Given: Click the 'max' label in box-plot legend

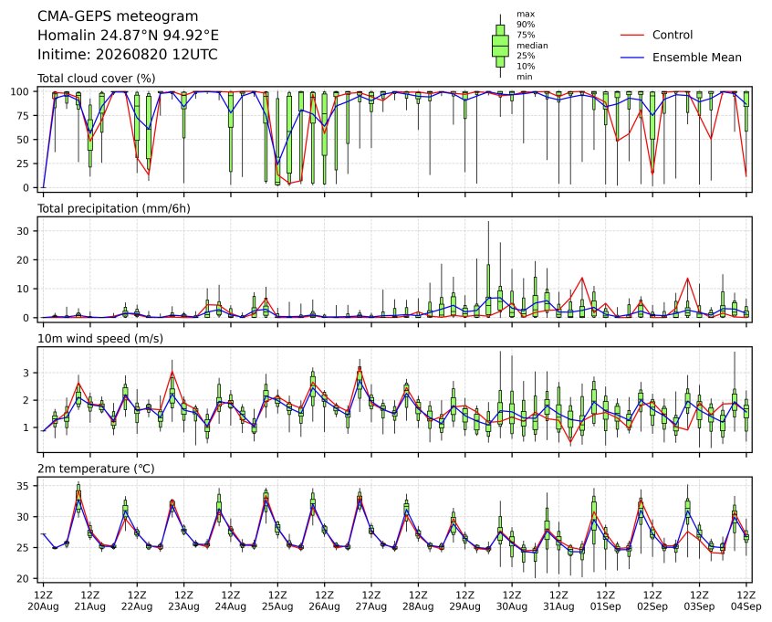Looking at the screenshot, I should (x=526, y=15).
